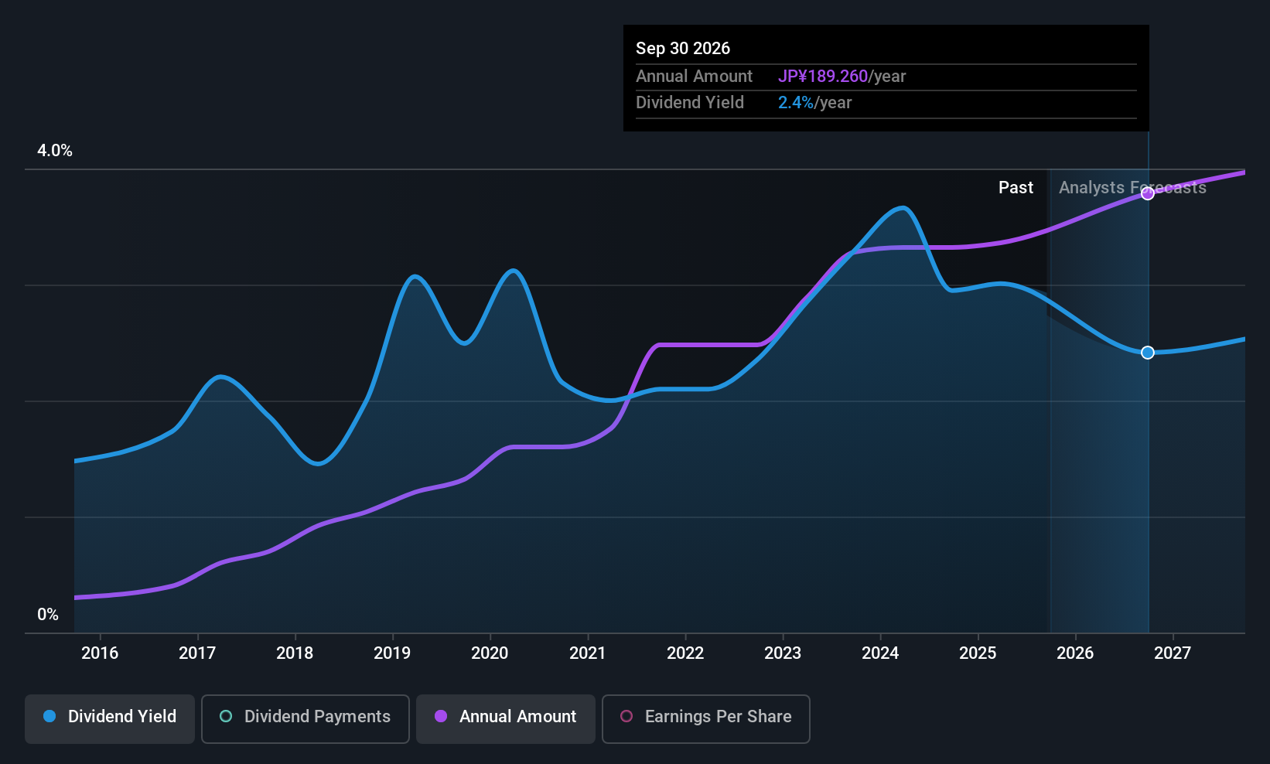Click the 2020 x-axis year label

click(x=490, y=653)
